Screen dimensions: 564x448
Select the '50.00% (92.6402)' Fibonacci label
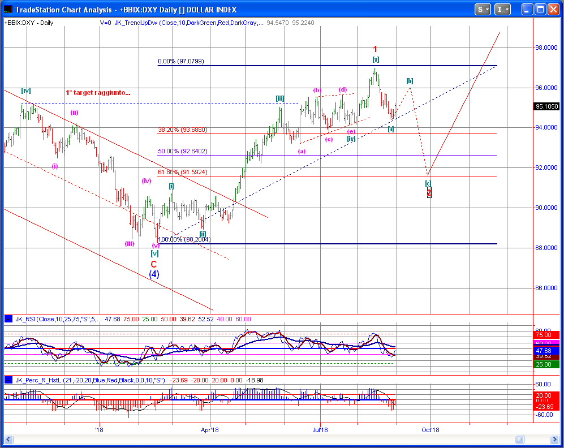[182, 151]
